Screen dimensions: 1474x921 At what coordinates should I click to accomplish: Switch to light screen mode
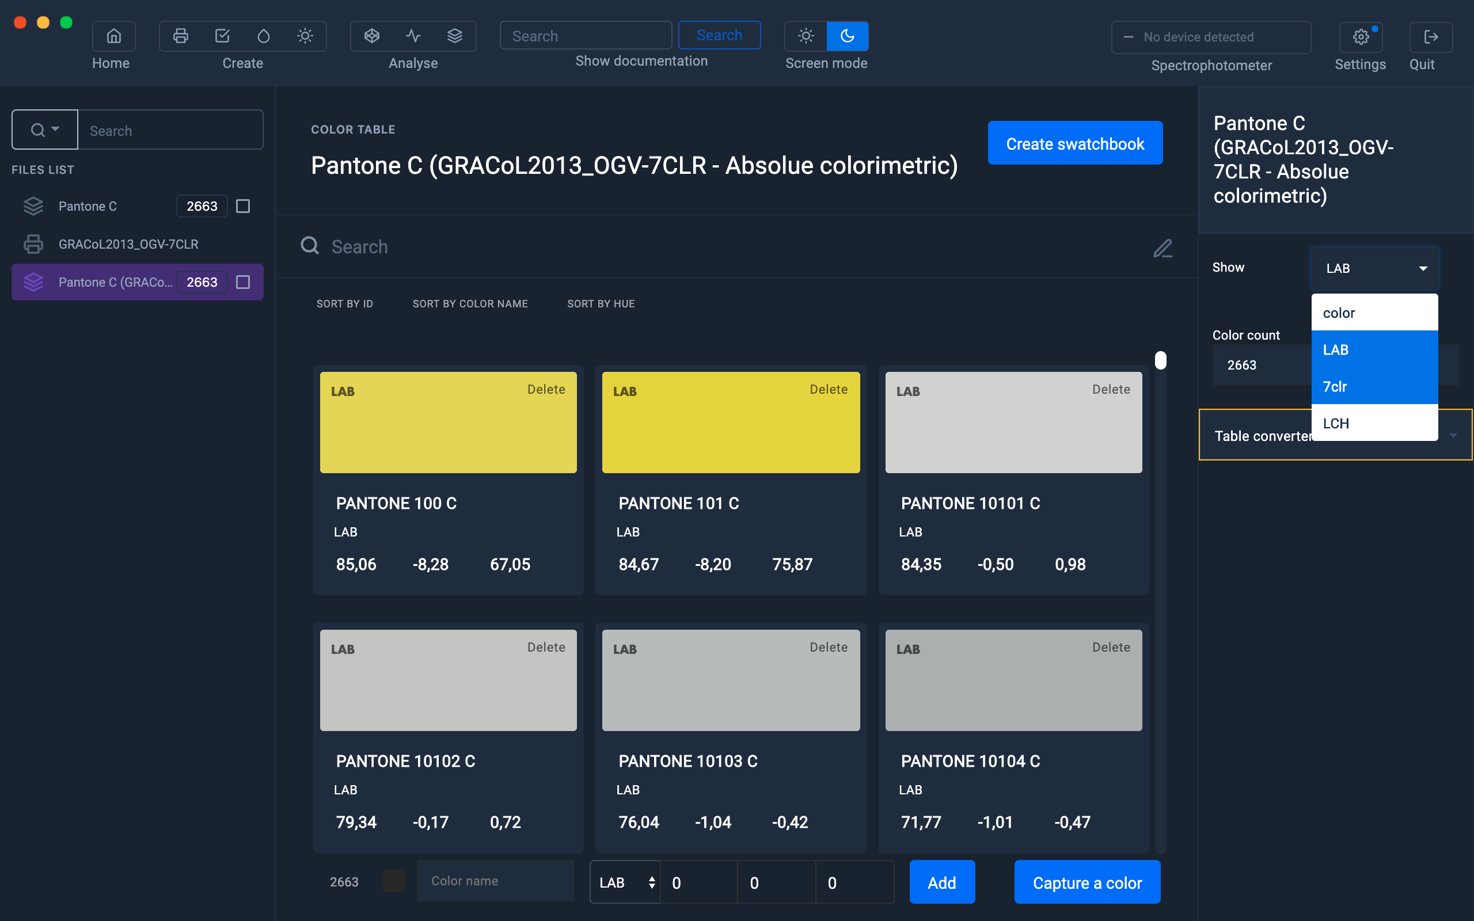(806, 36)
